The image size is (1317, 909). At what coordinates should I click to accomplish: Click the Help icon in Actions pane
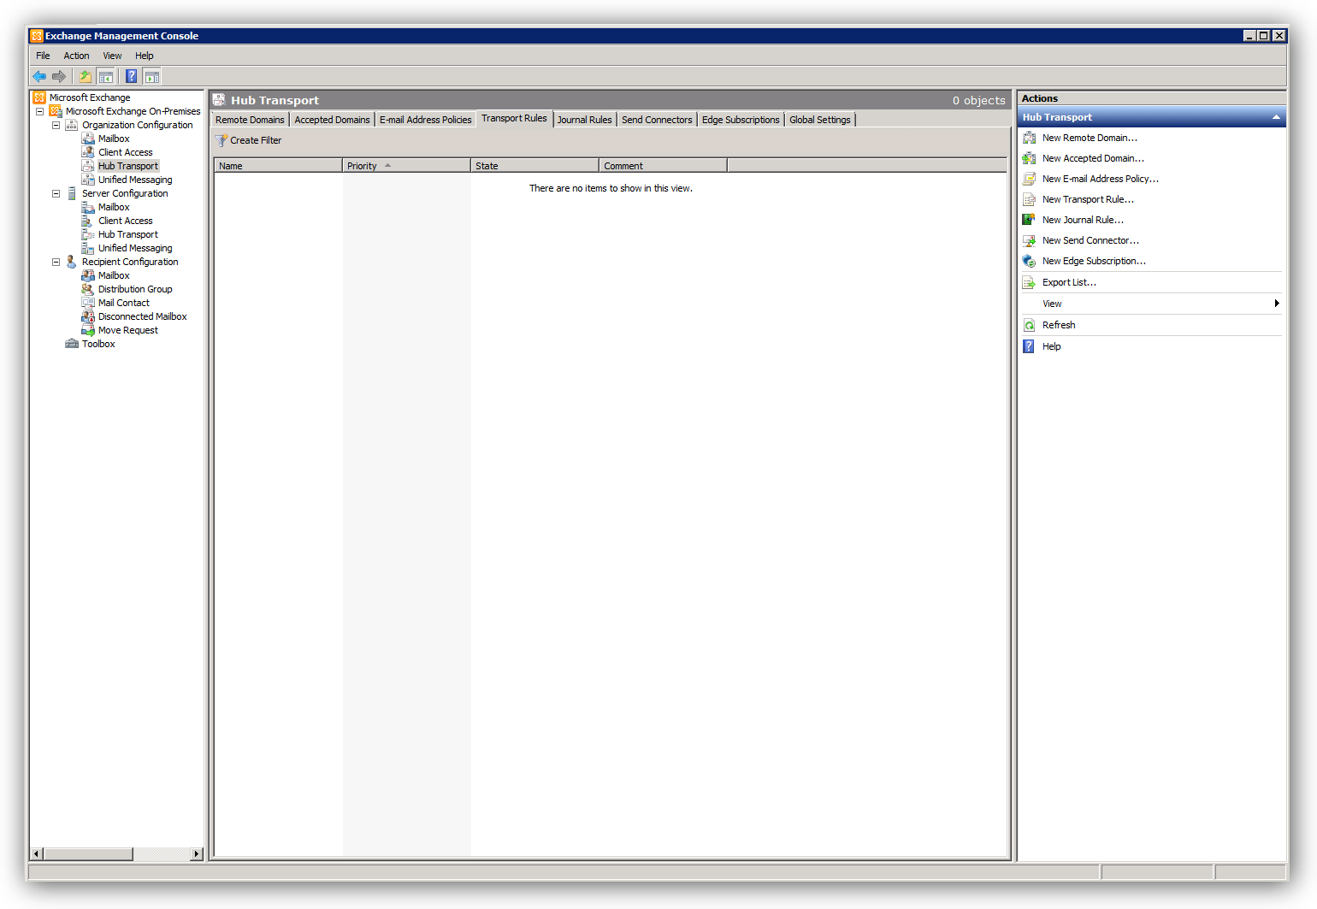click(1029, 346)
